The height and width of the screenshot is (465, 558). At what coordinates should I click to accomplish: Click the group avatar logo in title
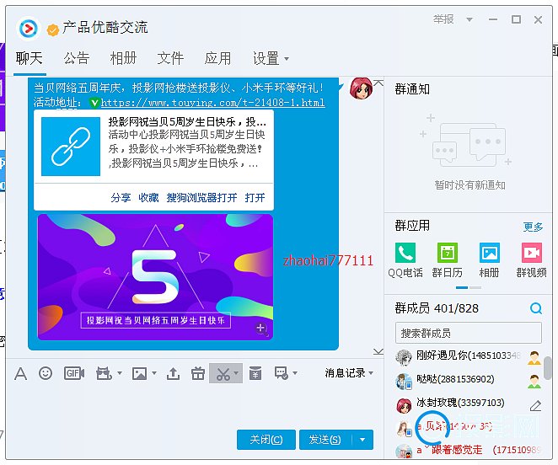[x=29, y=28]
